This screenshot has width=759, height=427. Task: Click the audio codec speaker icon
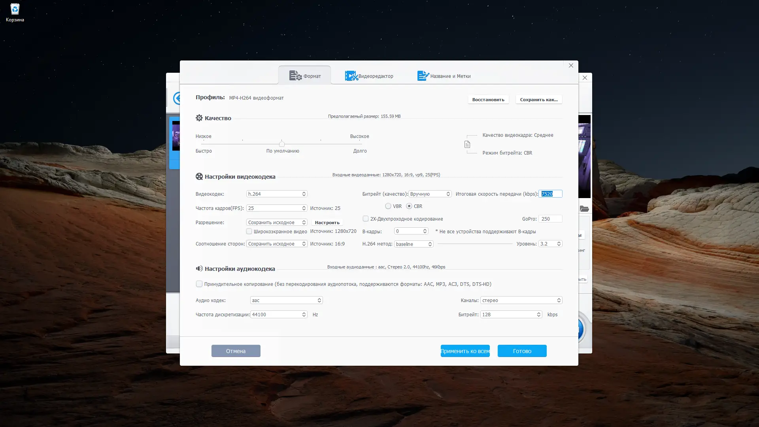[x=199, y=268]
